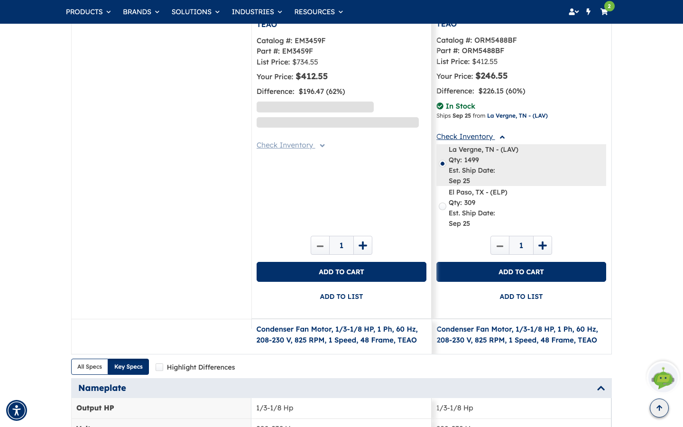683x427 pixels.
Task: Open right Condenser Fan Motor product title link
Action: pos(517,334)
